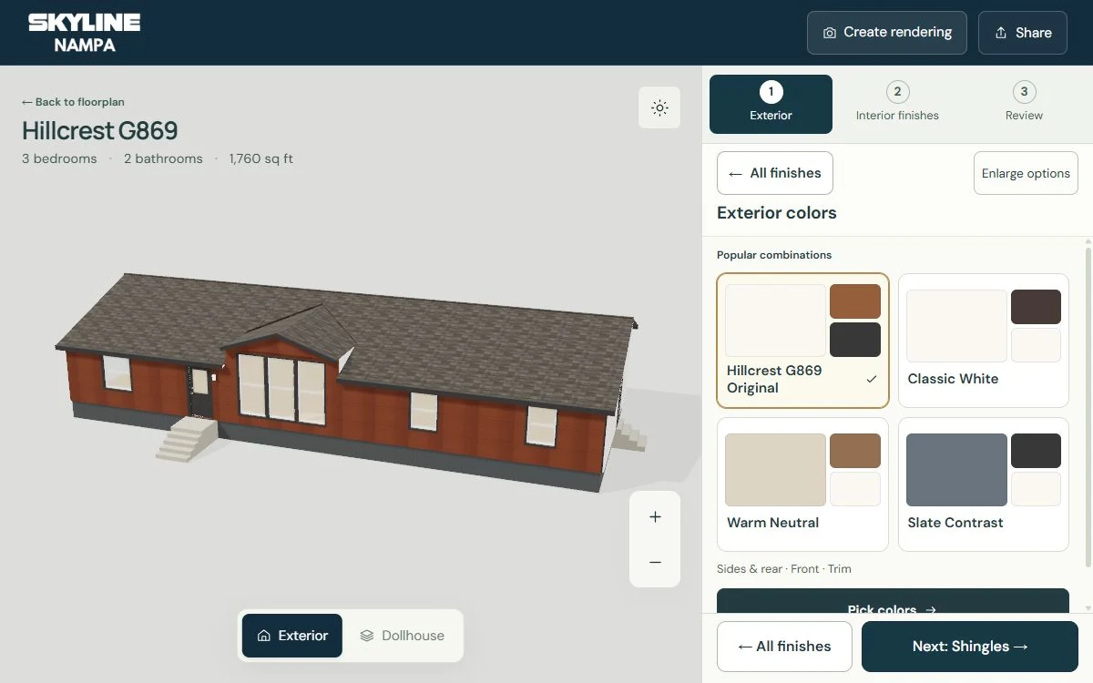Viewport: 1093px width, 683px height.
Task: Click the Skyline Nampa logo
Action: (84, 33)
